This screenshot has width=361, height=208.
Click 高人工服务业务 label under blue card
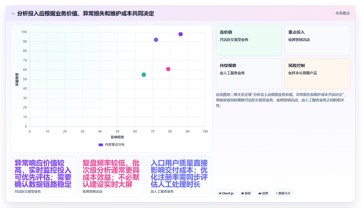coord(162,192)
